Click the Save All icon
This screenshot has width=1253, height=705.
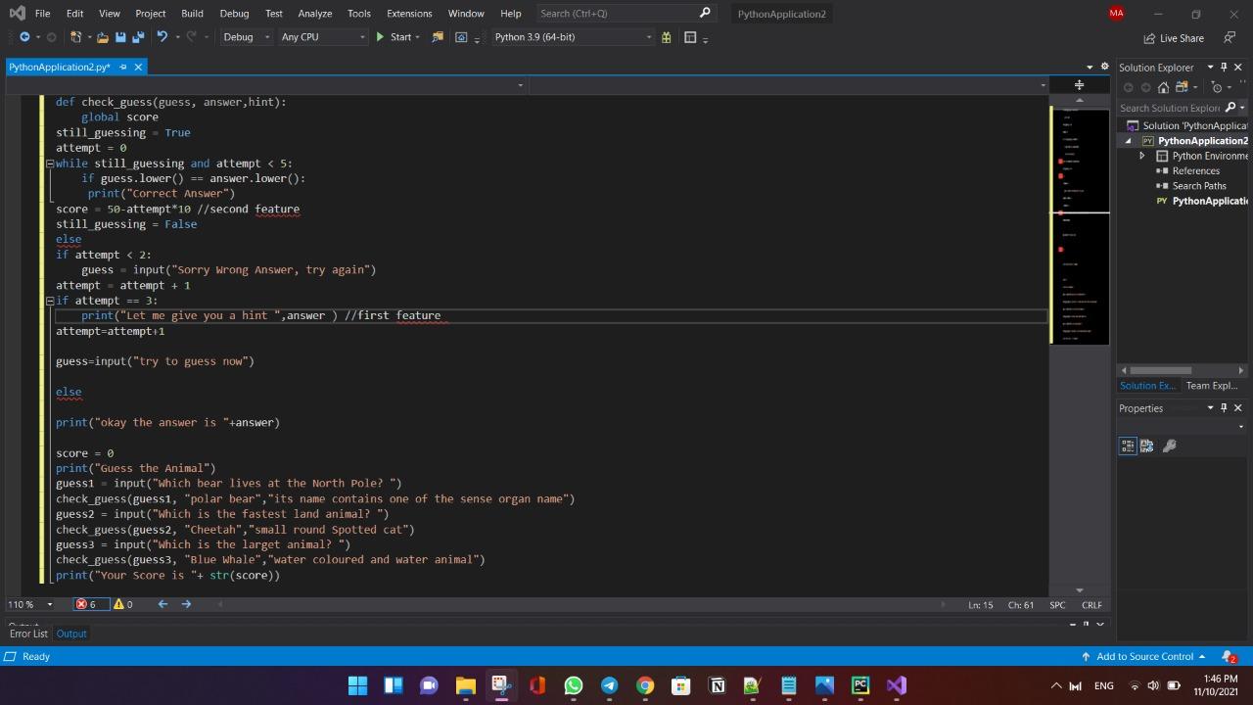pyautogui.click(x=138, y=37)
